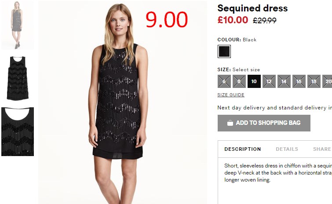
Task: Click the main dress product image
Action: click(x=123, y=102)
